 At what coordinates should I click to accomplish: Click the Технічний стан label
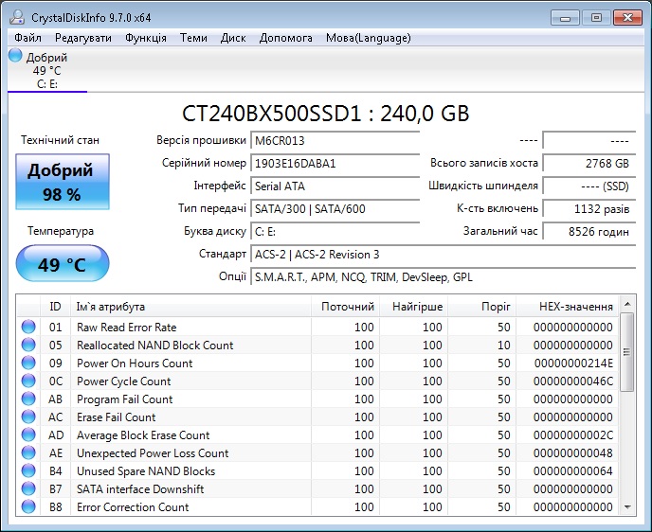click(61, 140)
